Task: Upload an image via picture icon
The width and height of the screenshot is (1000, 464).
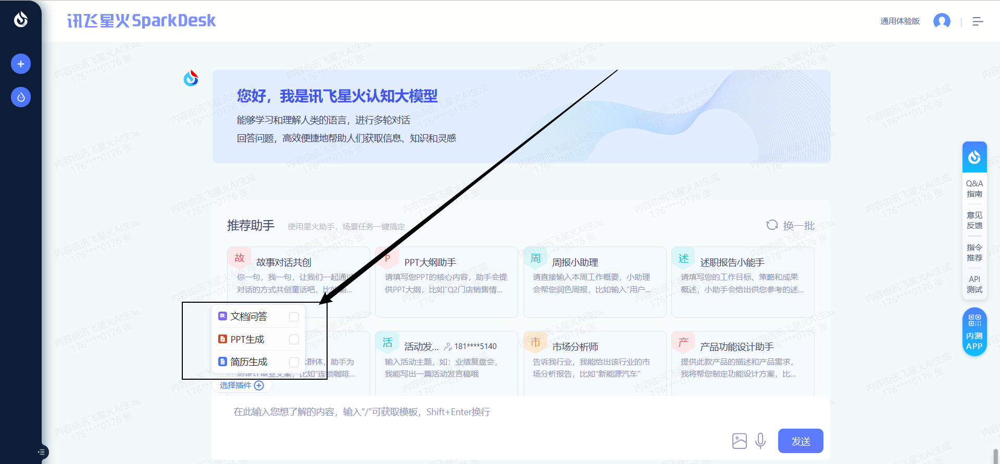Action: click(x=740, y=441)
